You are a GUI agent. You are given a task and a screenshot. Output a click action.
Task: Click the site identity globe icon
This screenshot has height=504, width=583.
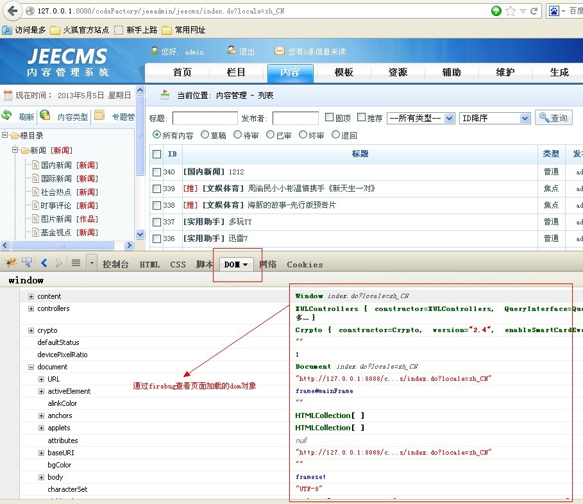30,11
